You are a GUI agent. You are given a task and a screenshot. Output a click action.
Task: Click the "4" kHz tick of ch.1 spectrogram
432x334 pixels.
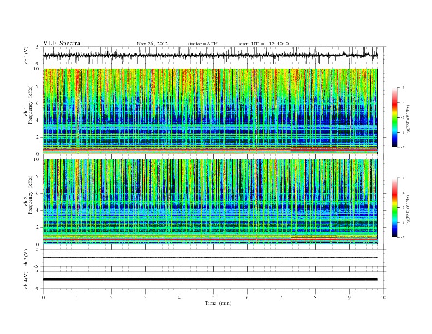[38, 120]
